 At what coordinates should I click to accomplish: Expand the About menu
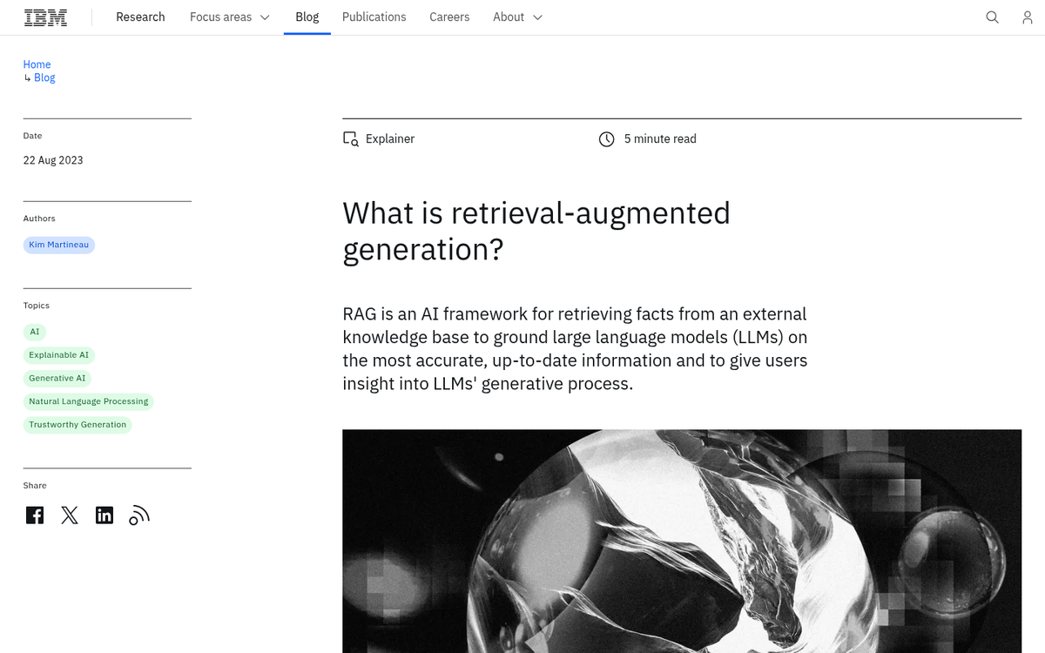(x=517, y=17)
